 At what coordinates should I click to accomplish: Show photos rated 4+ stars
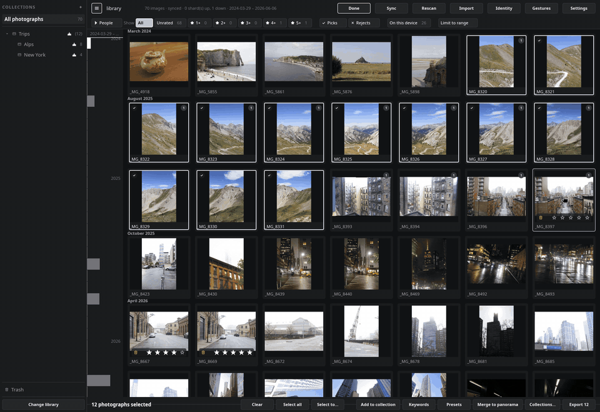click(x=274, y=23)
